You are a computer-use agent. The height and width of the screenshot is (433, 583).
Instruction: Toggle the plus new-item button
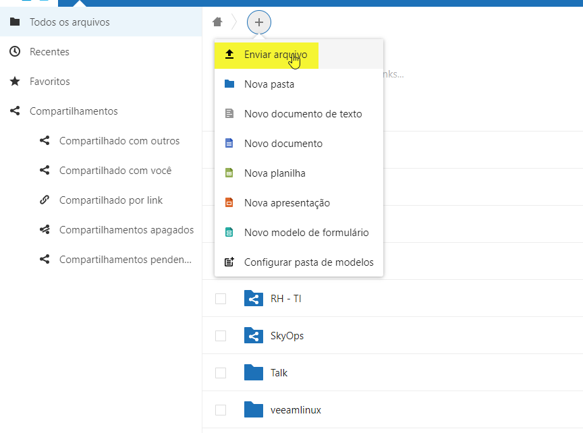click(259, 22)
